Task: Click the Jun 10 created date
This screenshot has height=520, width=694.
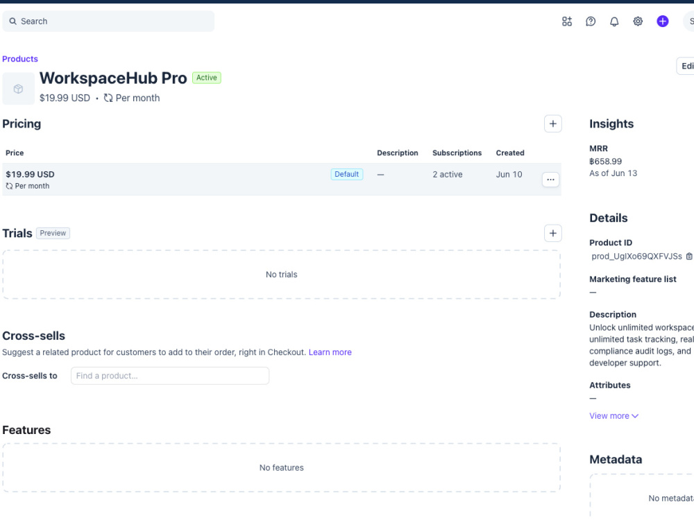Action: [x=509, y=175]
